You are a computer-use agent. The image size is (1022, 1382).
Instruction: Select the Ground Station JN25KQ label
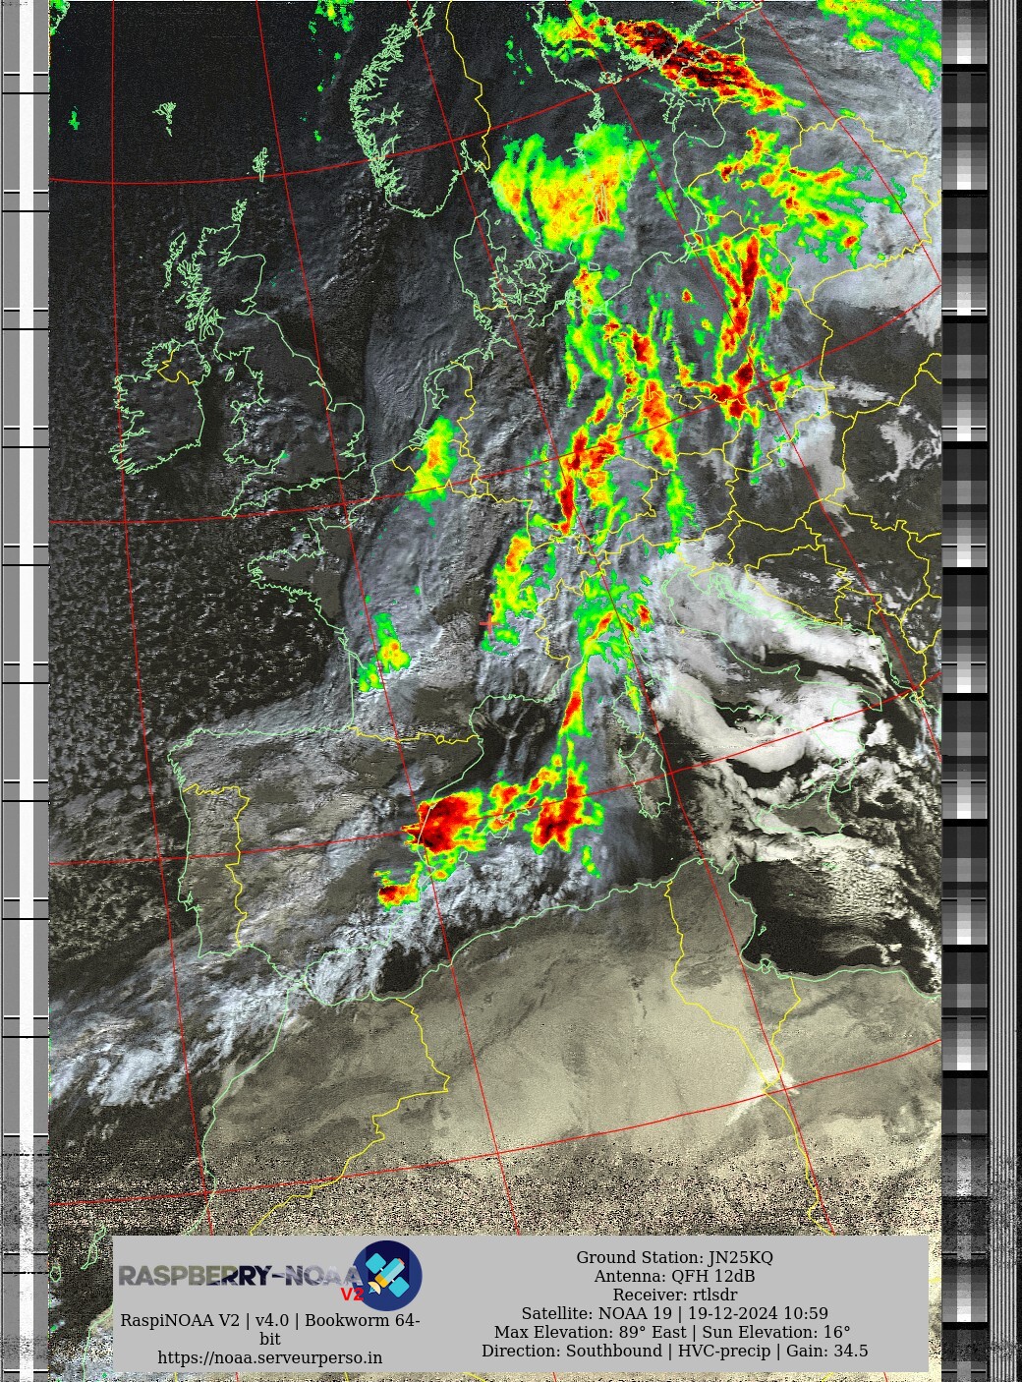pyautogui.click(x=674, y=1257)
